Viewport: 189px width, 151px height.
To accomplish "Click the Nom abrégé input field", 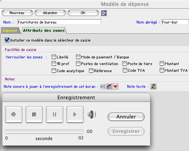I will 175,22.
